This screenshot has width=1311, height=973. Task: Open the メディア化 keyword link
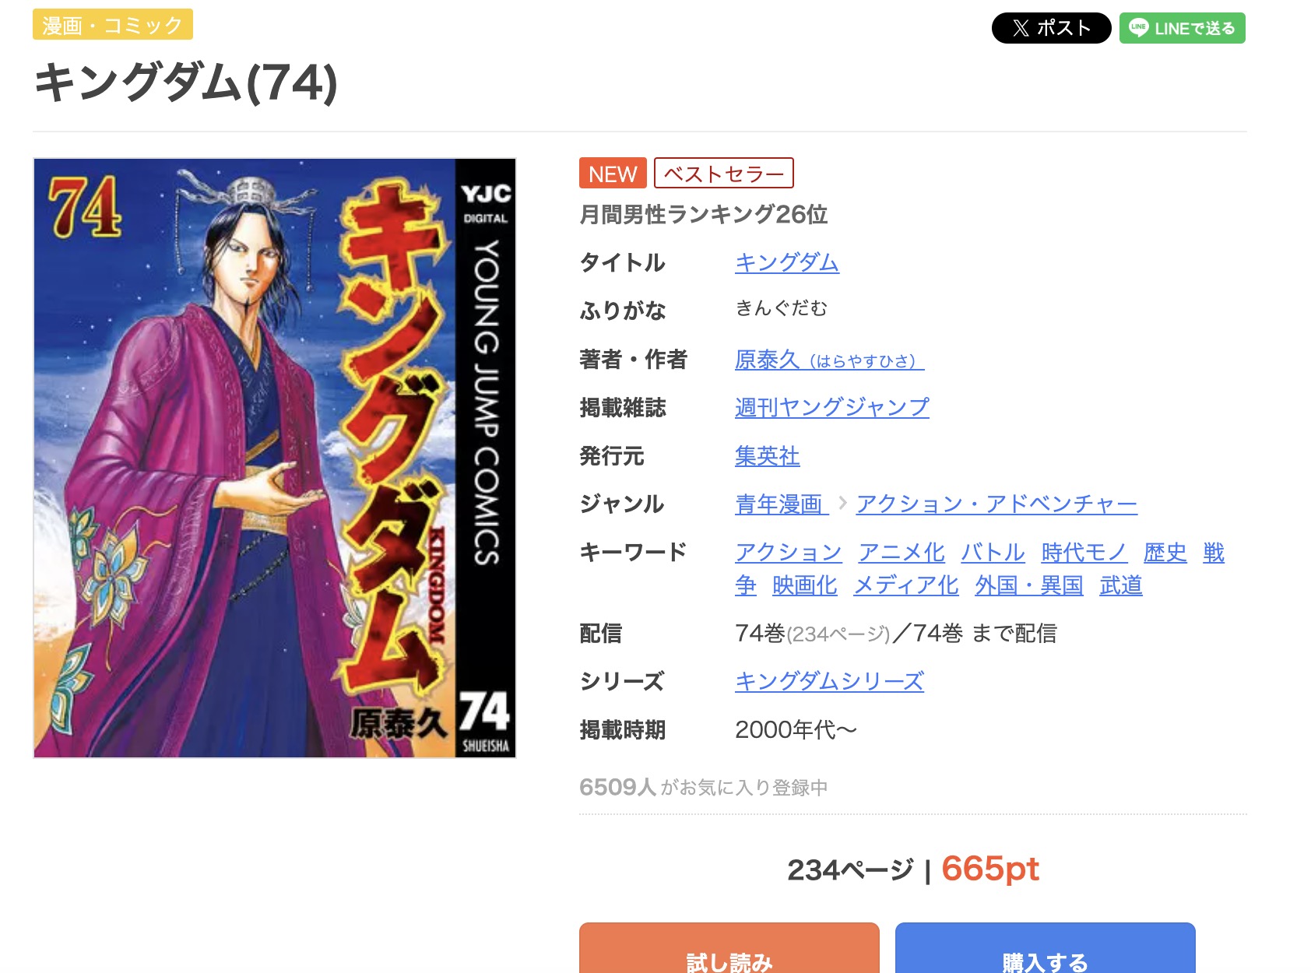pyautogui.click(x=906, y=585)
